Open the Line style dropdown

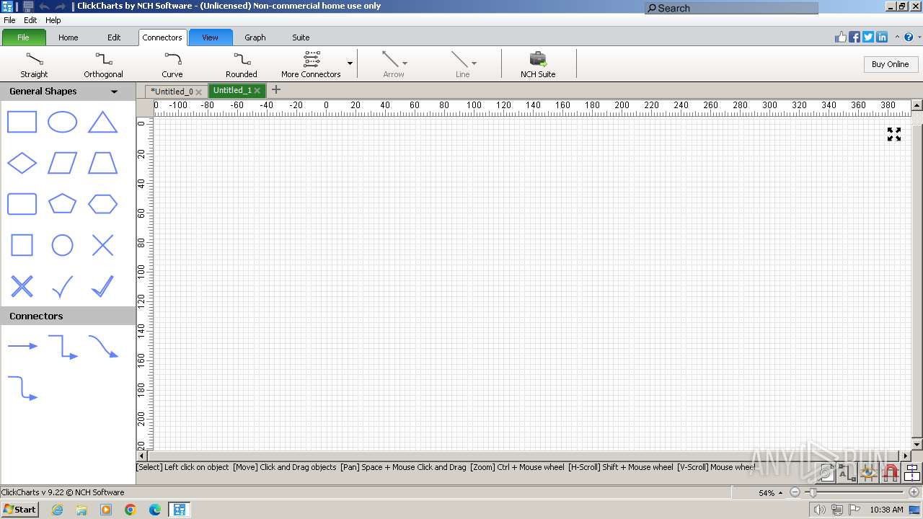click(474, 63)
